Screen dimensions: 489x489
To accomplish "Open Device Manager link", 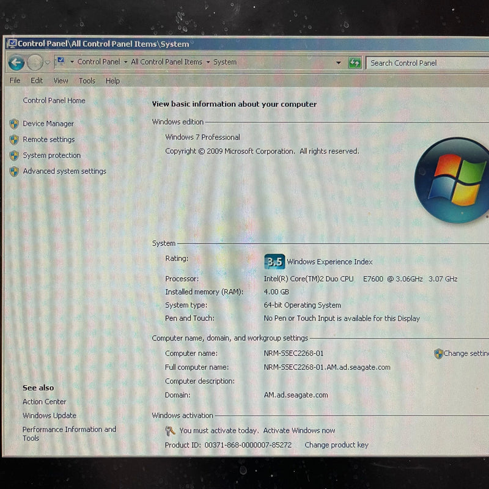I will pyautogui.click(x=48, y=124).
